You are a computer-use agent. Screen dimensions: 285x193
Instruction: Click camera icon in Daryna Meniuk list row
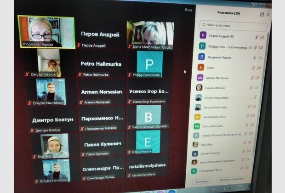click(256, 88)
